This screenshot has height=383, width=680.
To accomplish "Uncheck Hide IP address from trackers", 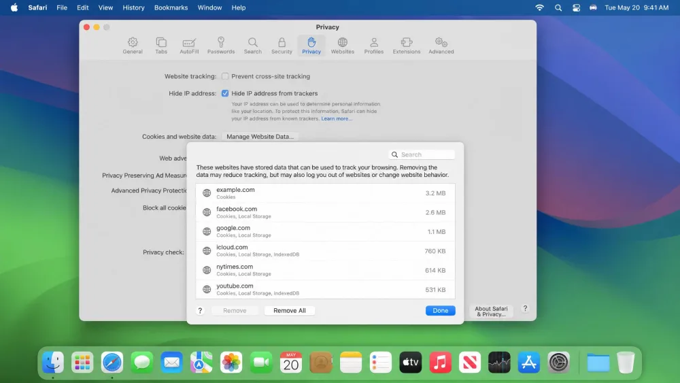I will pos(224,93).
